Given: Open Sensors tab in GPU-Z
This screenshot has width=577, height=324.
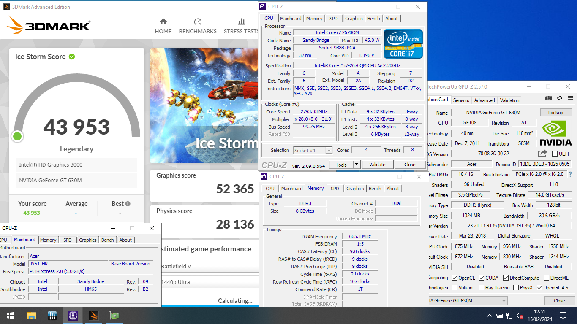Looking at the screenshot, I should (461, 100).
